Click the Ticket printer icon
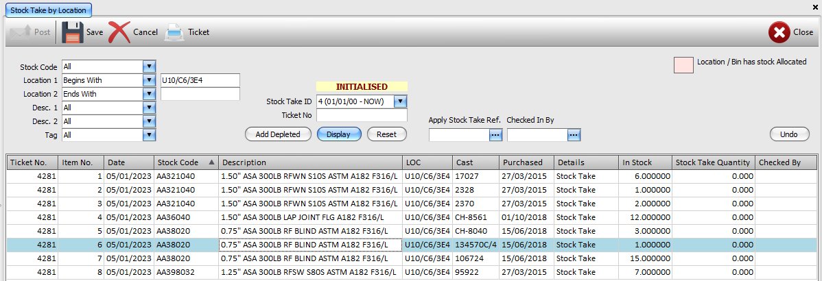 [x=174, y=32]
